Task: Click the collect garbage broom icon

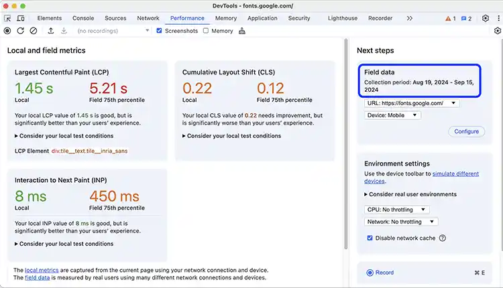Action: pyautogui.click(x=242, y=31)
